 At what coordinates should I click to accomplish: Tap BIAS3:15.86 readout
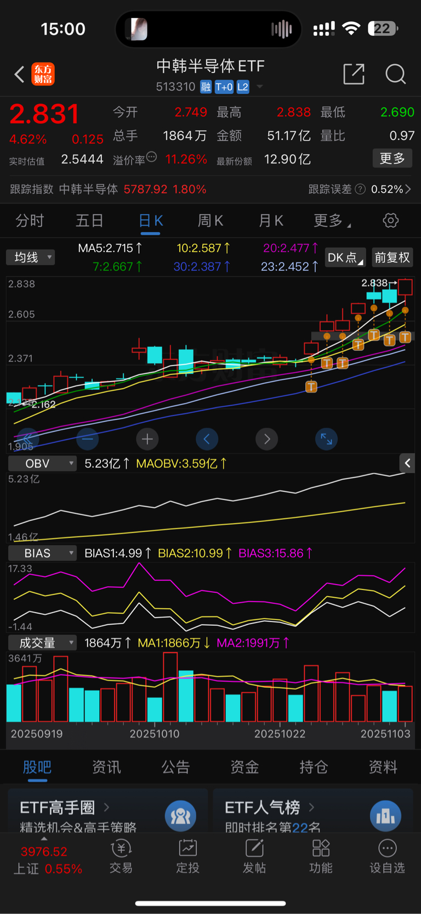275,553
